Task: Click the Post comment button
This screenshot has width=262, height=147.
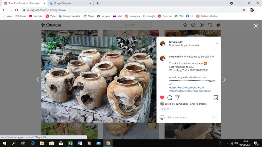Action: pos(215,117)
